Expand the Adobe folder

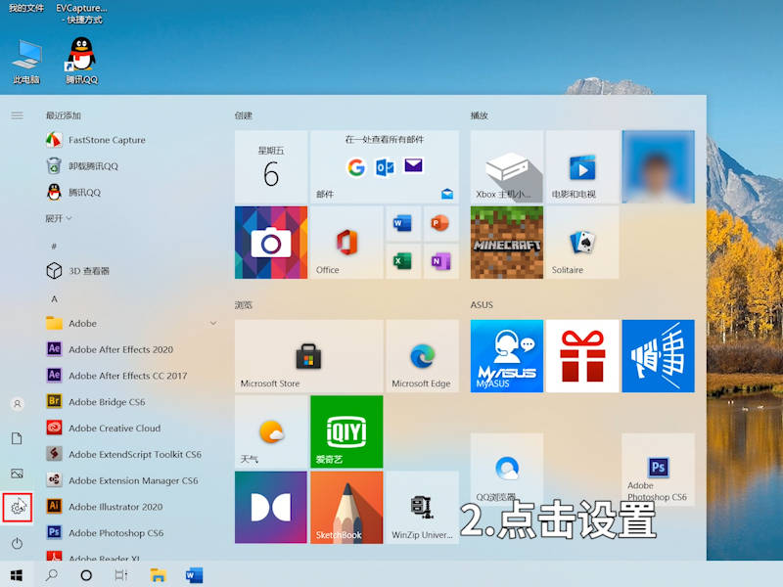tap(131, 323)
